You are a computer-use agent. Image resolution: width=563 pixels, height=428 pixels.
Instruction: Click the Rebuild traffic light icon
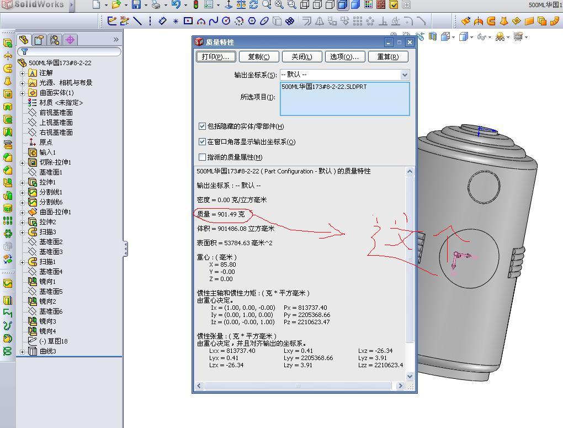point(196,4)
